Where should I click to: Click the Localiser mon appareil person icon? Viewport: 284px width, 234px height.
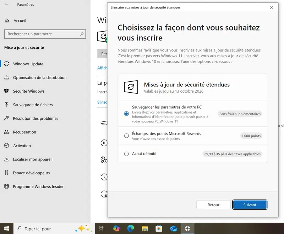click(6, 159)
